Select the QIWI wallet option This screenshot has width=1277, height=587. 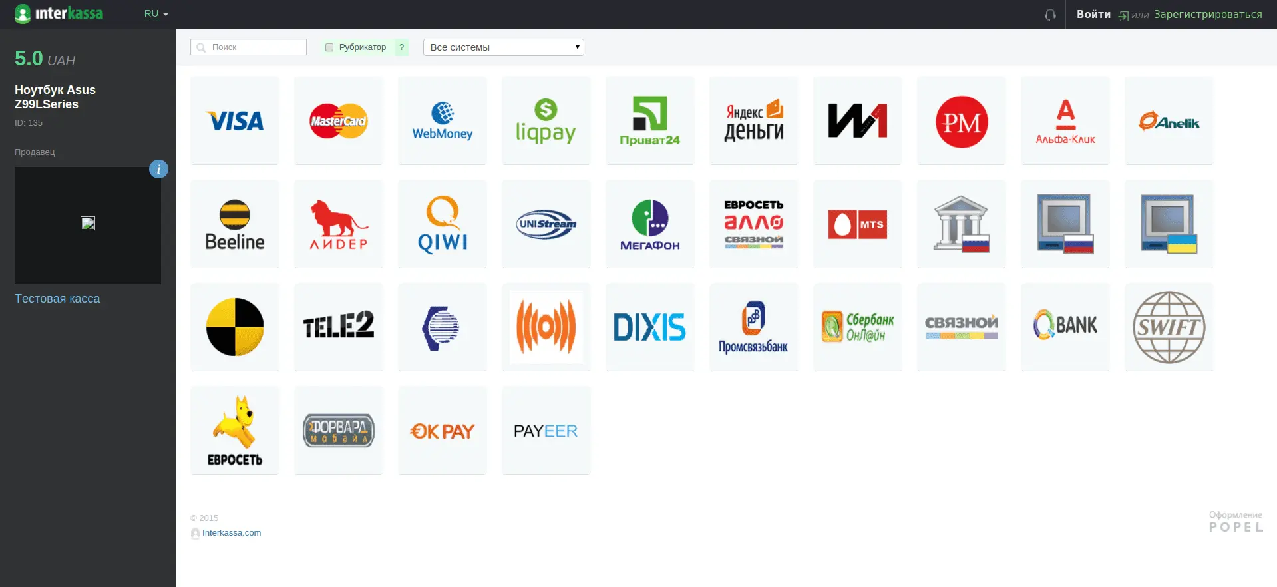click(x=442, y=224)
